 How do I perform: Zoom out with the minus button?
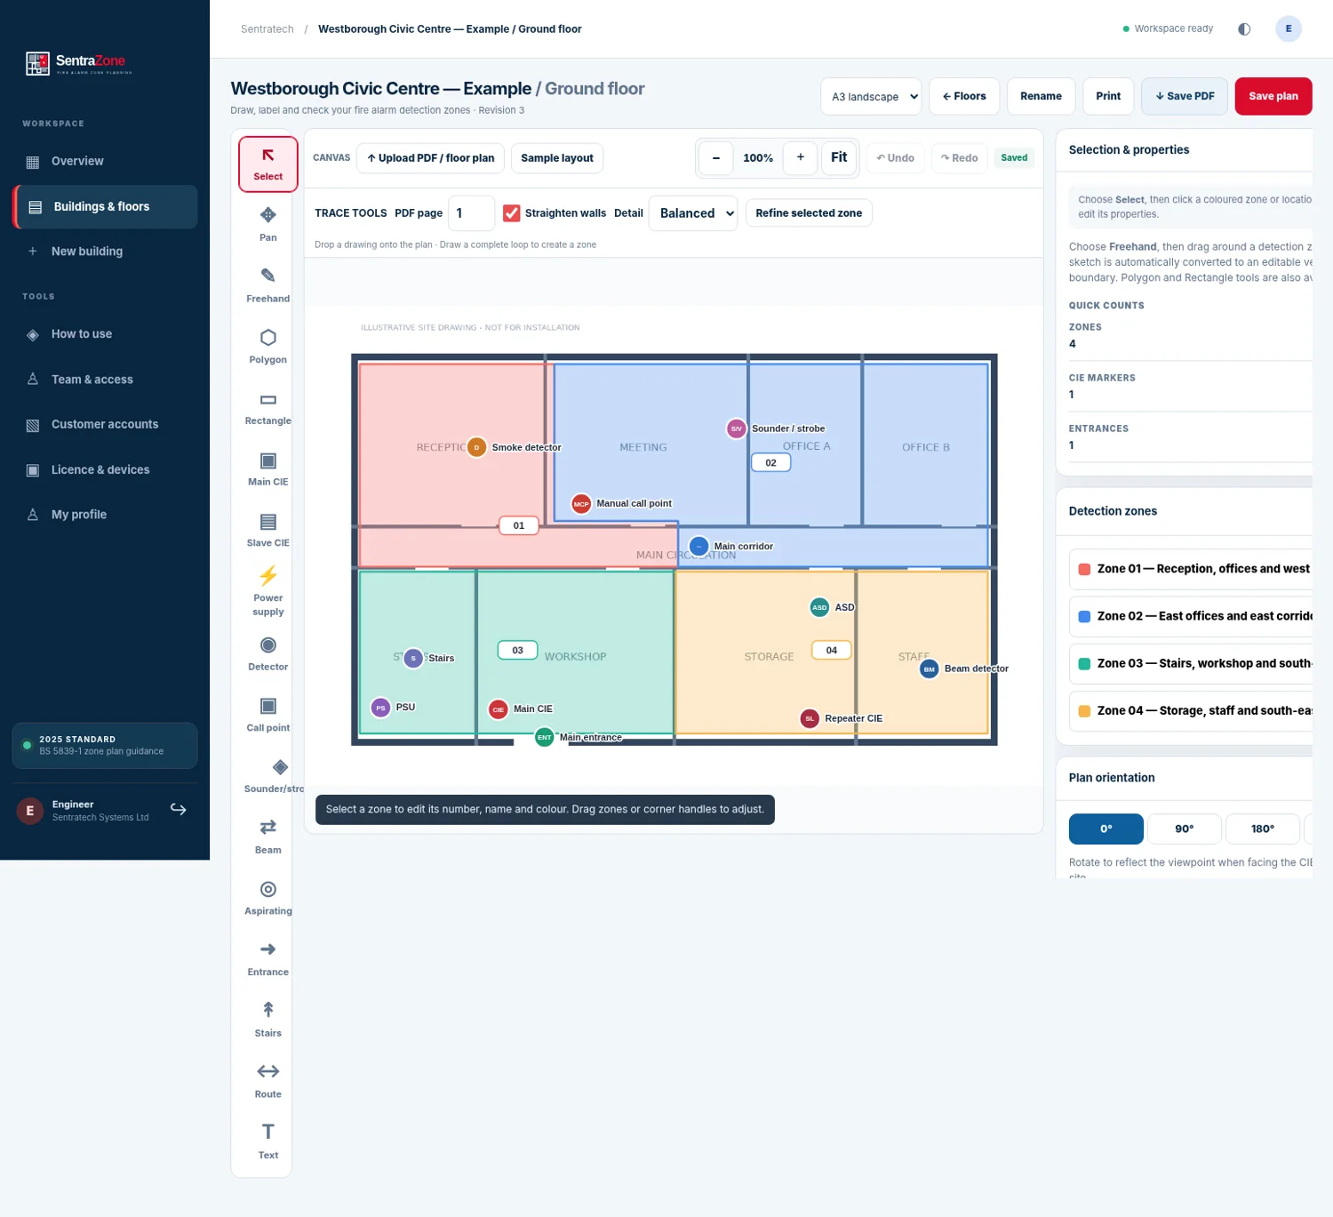715,158
